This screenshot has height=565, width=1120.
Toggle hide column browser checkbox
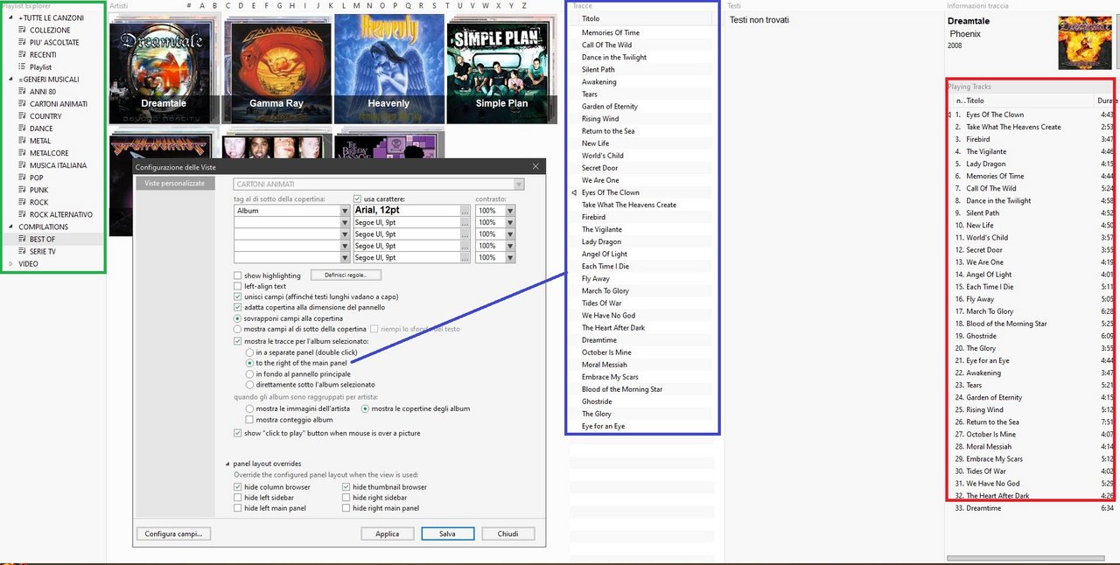click(x=238, y=486)
